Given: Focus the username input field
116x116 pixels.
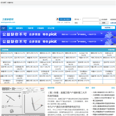Looking at the screenshot, I should click(91, 20).
